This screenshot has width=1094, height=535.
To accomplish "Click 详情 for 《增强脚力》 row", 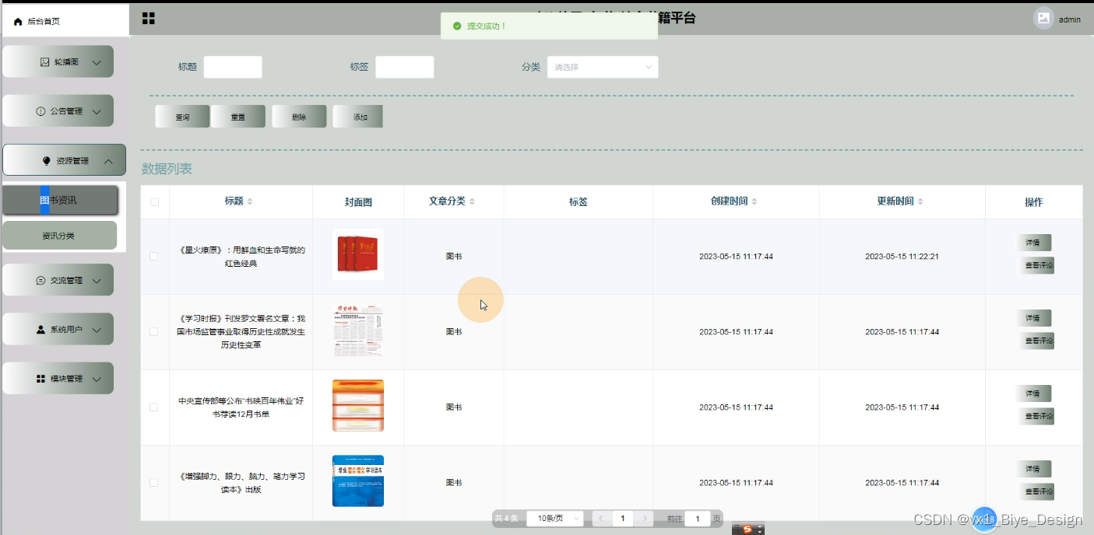I will (x=1033, y=469).
